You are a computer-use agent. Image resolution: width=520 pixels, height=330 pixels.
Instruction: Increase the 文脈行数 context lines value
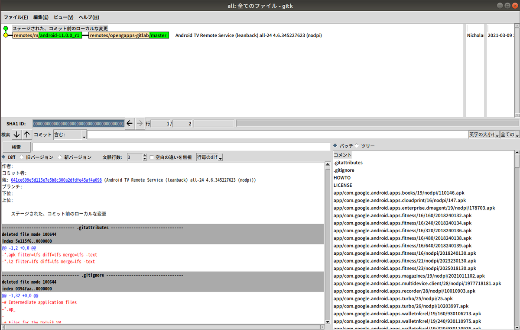(x=145, y=155)
